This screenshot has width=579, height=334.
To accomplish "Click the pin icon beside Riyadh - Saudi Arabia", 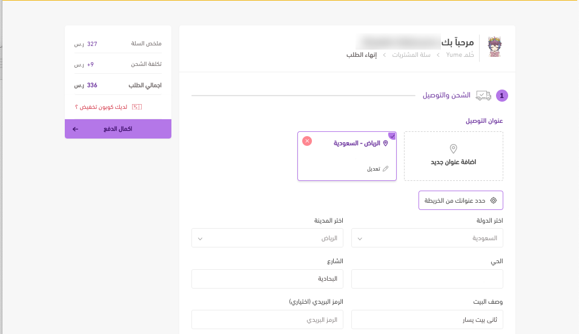I will (386, 143).
